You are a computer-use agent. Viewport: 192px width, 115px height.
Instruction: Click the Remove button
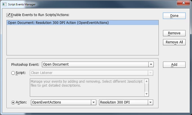(x=174, y=33)
